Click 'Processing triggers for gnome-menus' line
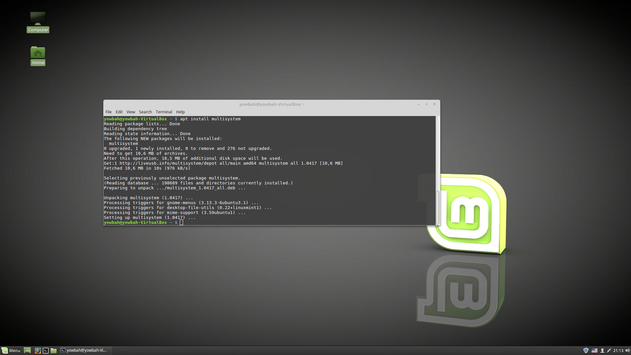The width and height of the screenshot is (631, 355). pos(181,203)
